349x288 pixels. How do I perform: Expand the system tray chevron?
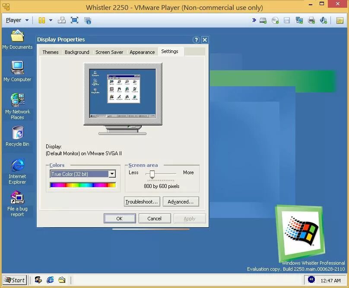pyautogui.click(x=311, y=279)
